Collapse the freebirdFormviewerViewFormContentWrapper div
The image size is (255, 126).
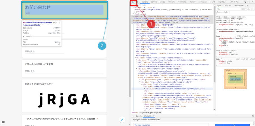[135, 58]
